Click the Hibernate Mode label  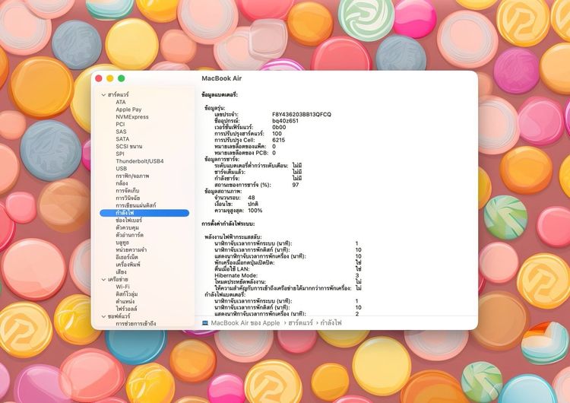click(236, 276)
